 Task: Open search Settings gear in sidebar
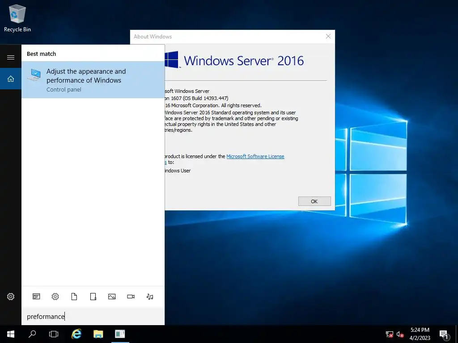click(11, 297)
